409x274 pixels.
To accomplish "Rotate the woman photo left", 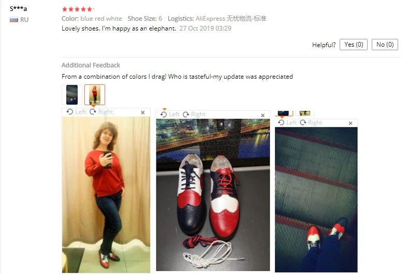I will (76, 112).
